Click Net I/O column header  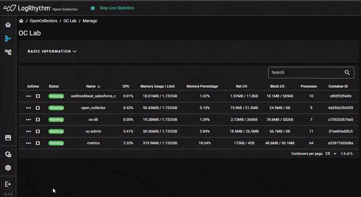(241, 87)
